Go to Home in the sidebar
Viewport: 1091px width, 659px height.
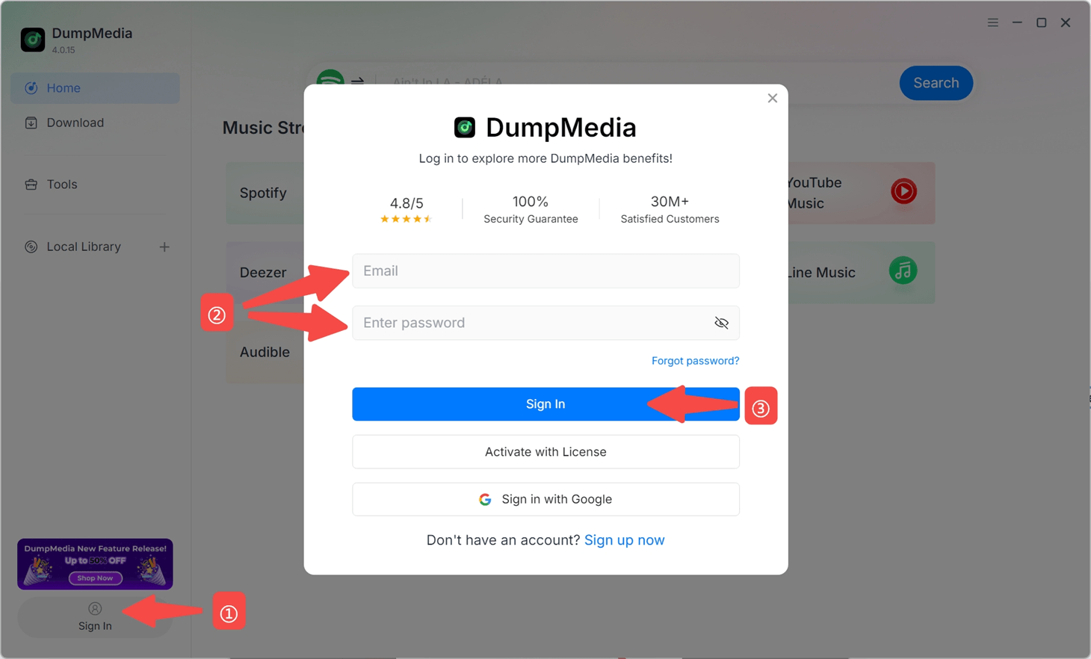(x=96, y=88)
